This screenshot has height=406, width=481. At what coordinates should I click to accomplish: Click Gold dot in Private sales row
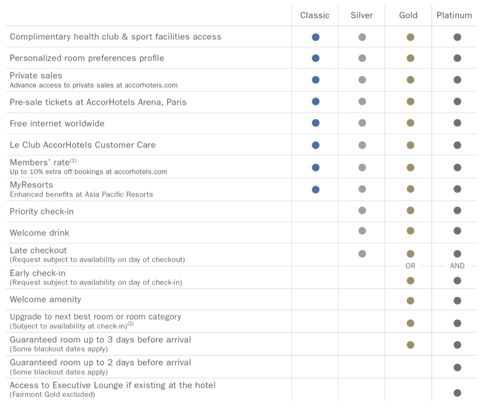pos(410,80)
